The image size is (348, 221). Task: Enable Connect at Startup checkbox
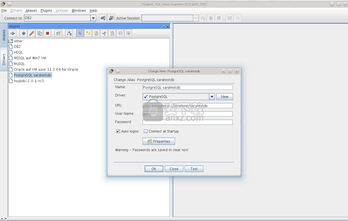(x=146, y=131)
